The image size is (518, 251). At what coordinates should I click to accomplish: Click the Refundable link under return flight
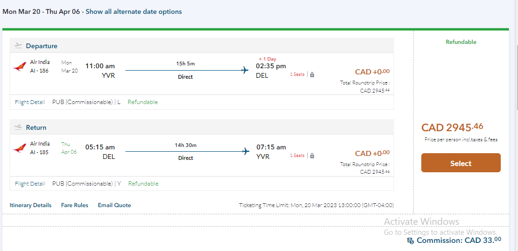pyautogui.click(x=143, y=184)
